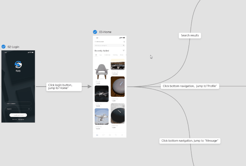The width and height of the screenshot is (246, 166).
Task: Click the notification bell icon on Home screen
Action: click(x=124, y=42)
